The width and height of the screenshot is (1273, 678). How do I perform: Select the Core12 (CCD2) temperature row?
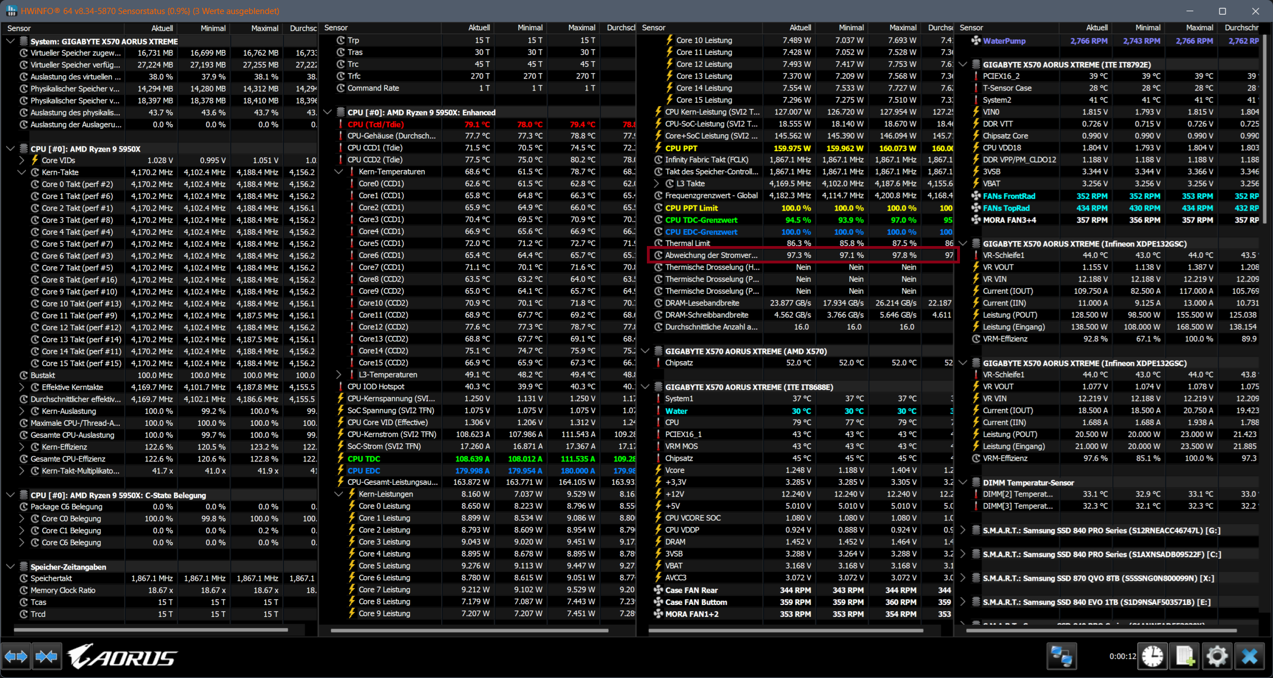pyautogui.click(x=478, y=327)
